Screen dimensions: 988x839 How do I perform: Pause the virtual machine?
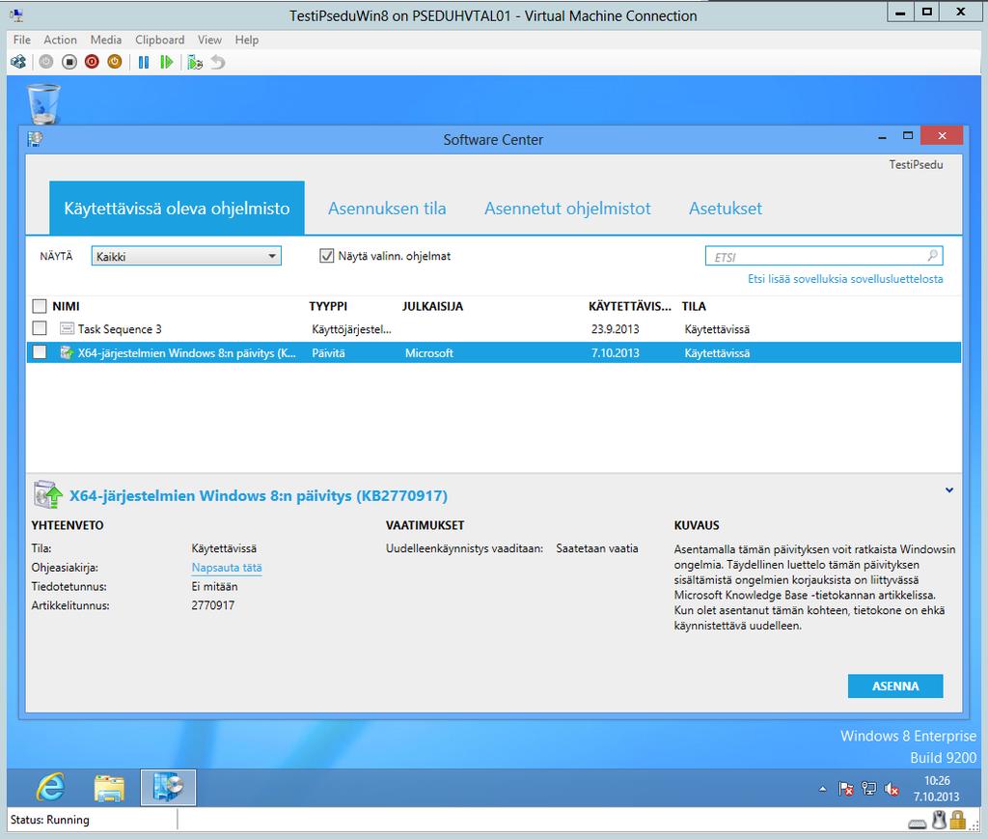point(144,62)
